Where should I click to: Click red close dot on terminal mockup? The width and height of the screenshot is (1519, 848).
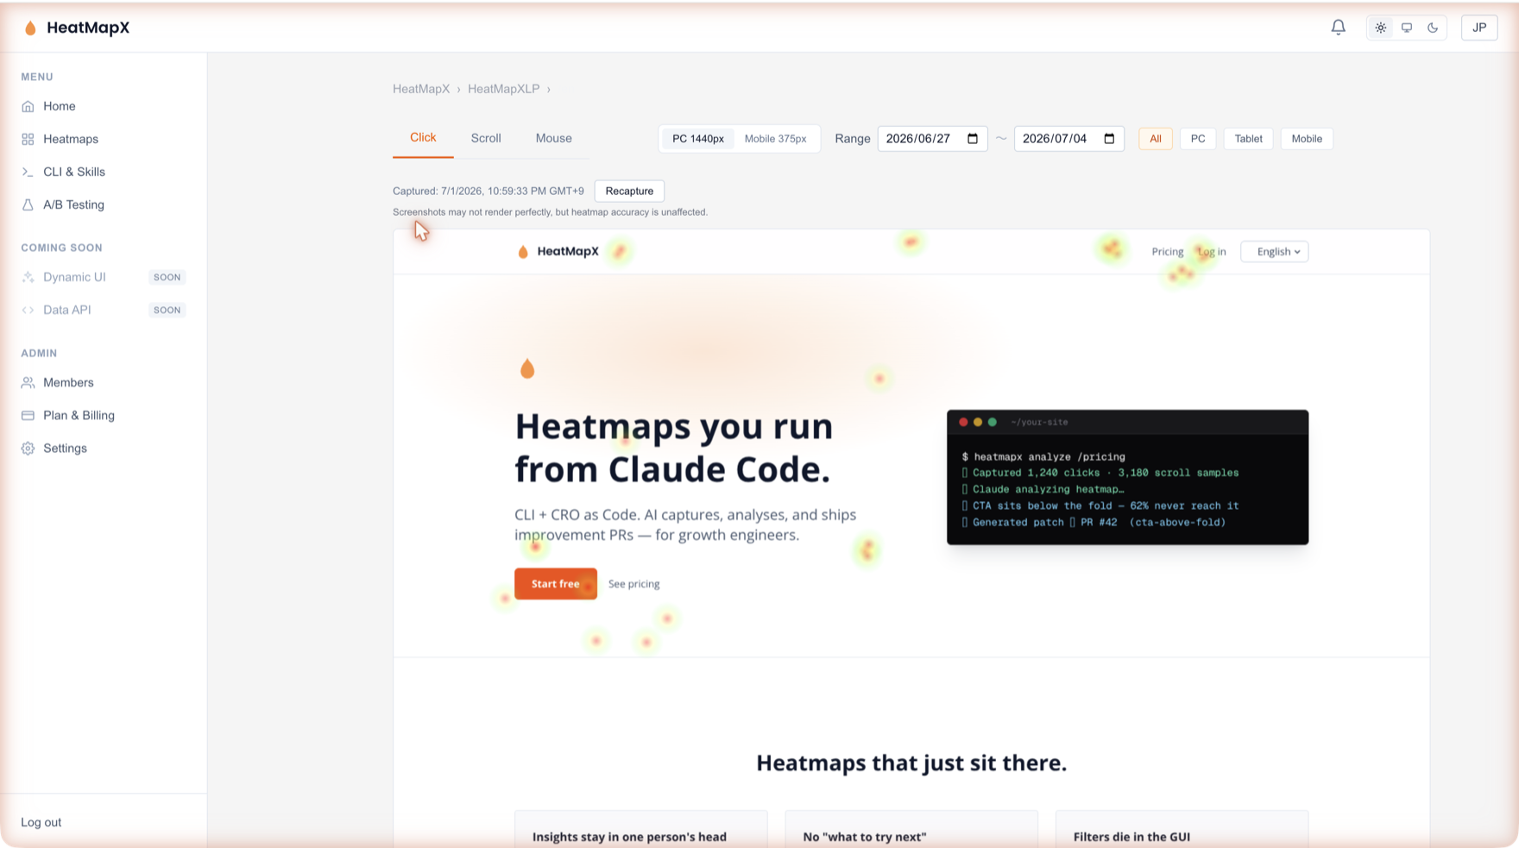963,422
